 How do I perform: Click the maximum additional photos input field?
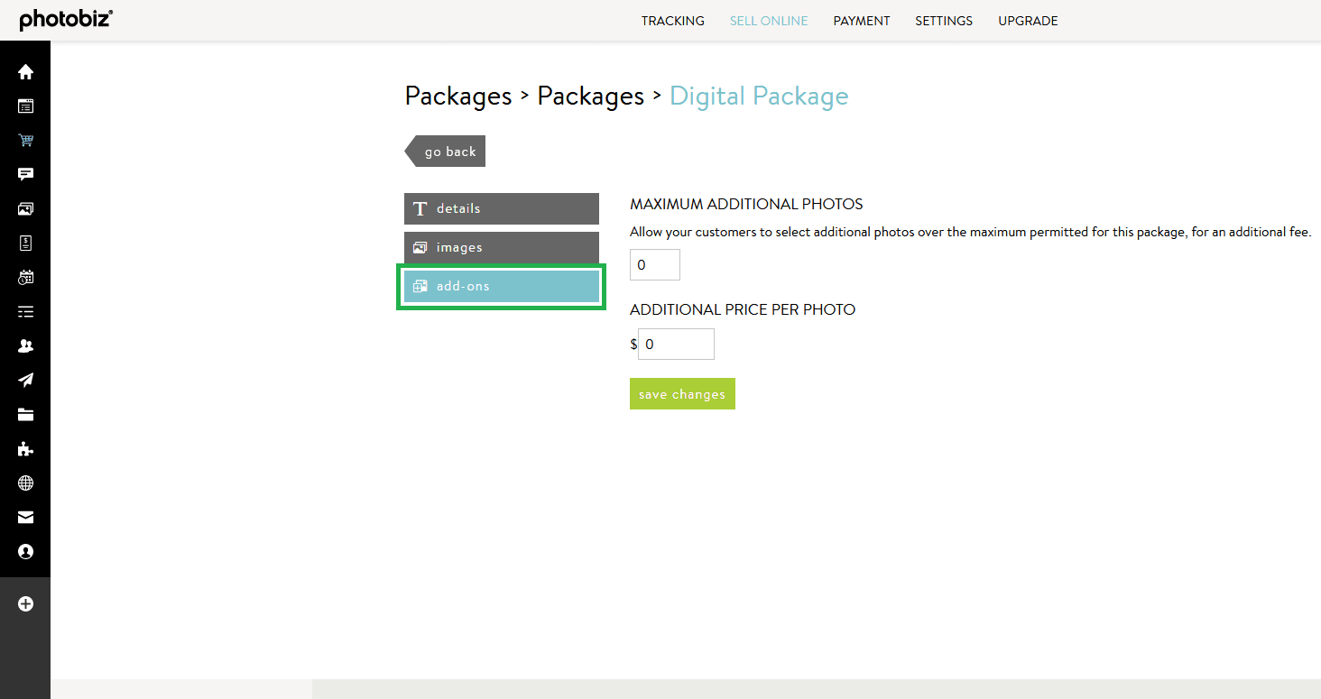pyautogui.click(x=654, y=264)
